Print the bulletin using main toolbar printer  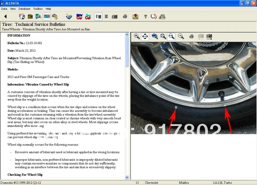(125, 16)
